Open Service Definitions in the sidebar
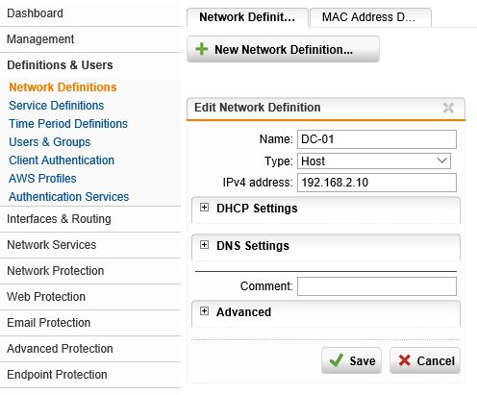The height and width of the screenshot is (395, 477). (57, 106)
